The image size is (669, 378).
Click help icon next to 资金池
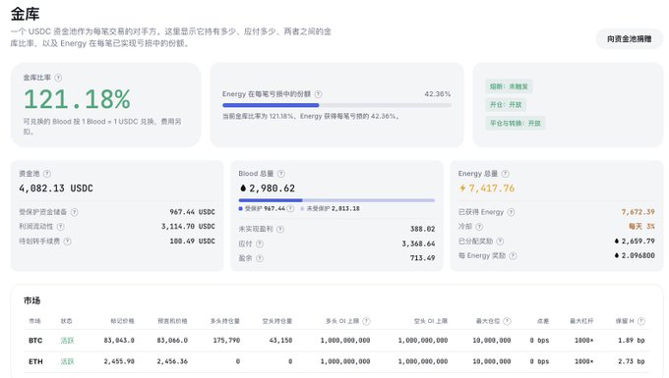click(47, 173)
